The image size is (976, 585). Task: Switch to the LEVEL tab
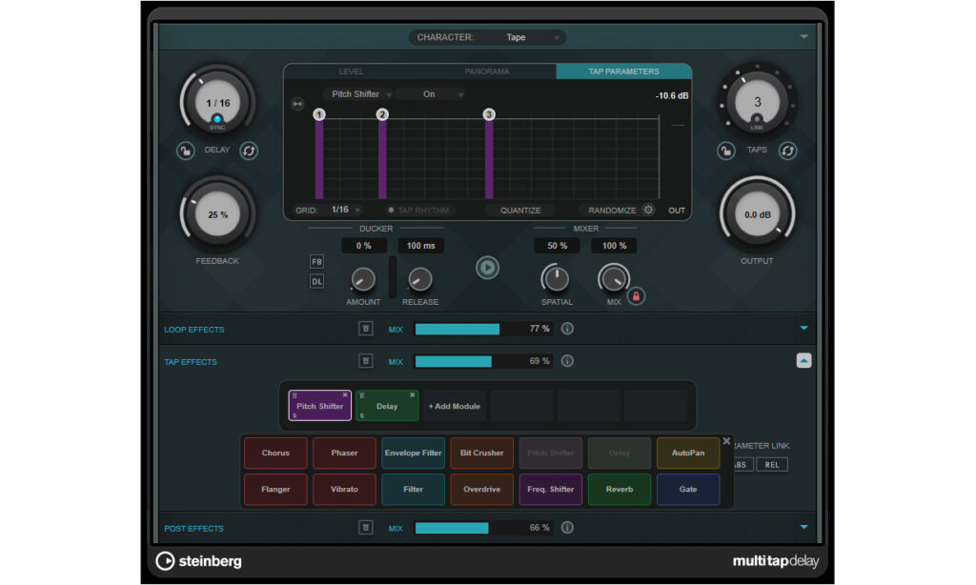coord(351,71)
